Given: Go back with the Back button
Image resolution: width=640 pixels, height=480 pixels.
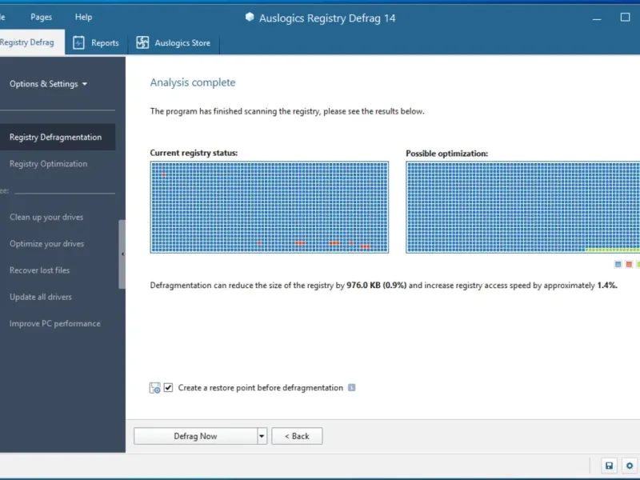Looking at the screenshot, I should coord(297,436).
